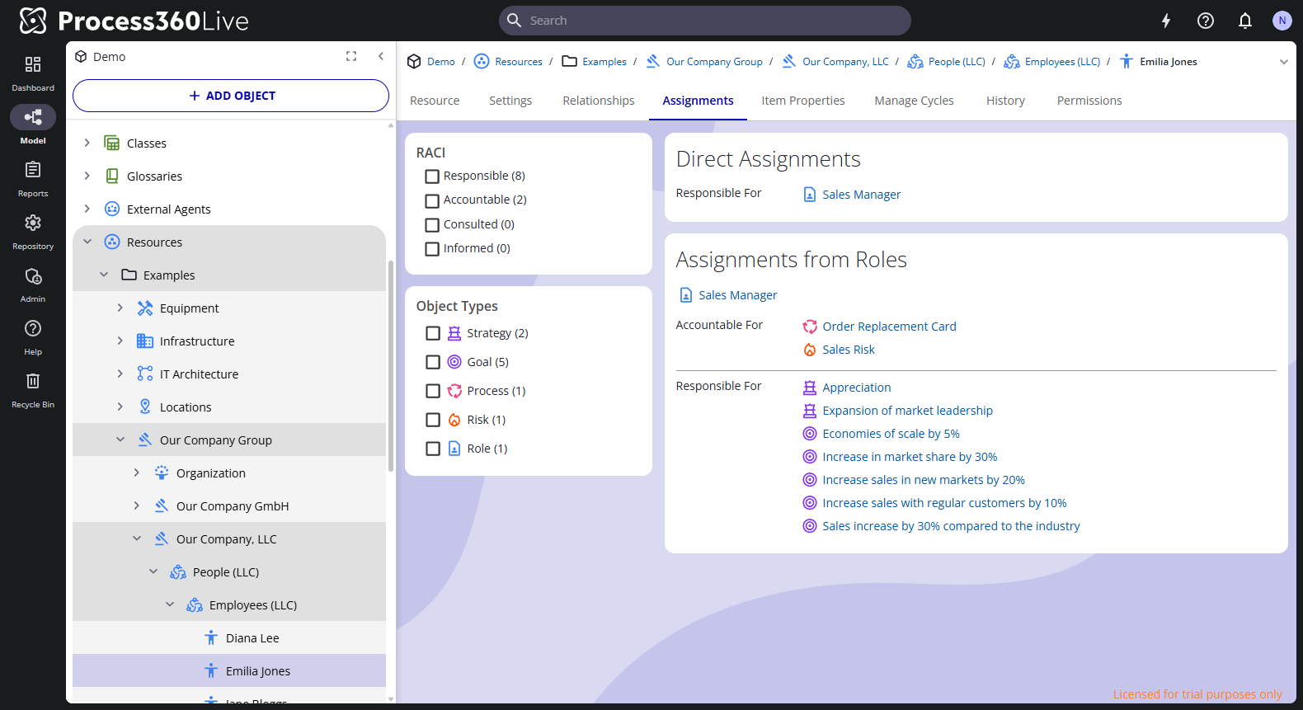Open the Order Replacement Card link
Screen dimensions: 1303x710
889,327
